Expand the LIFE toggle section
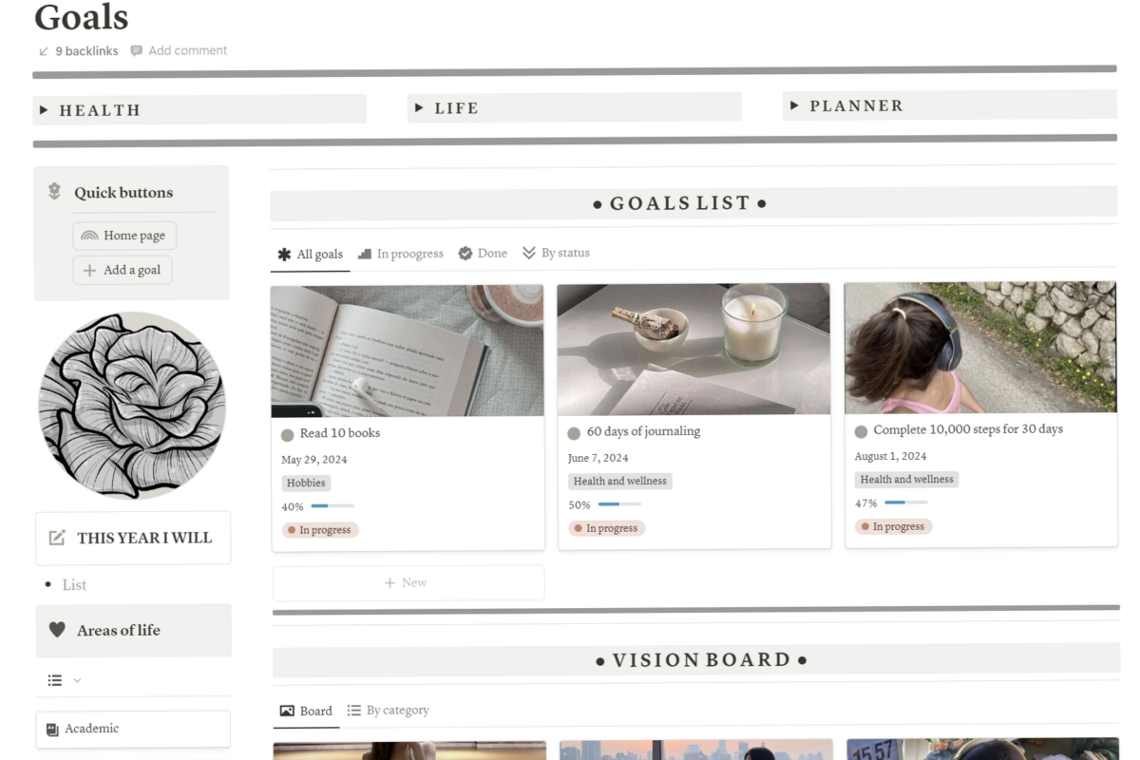Screen dimensions: 1140x760 tap(419, 108)
